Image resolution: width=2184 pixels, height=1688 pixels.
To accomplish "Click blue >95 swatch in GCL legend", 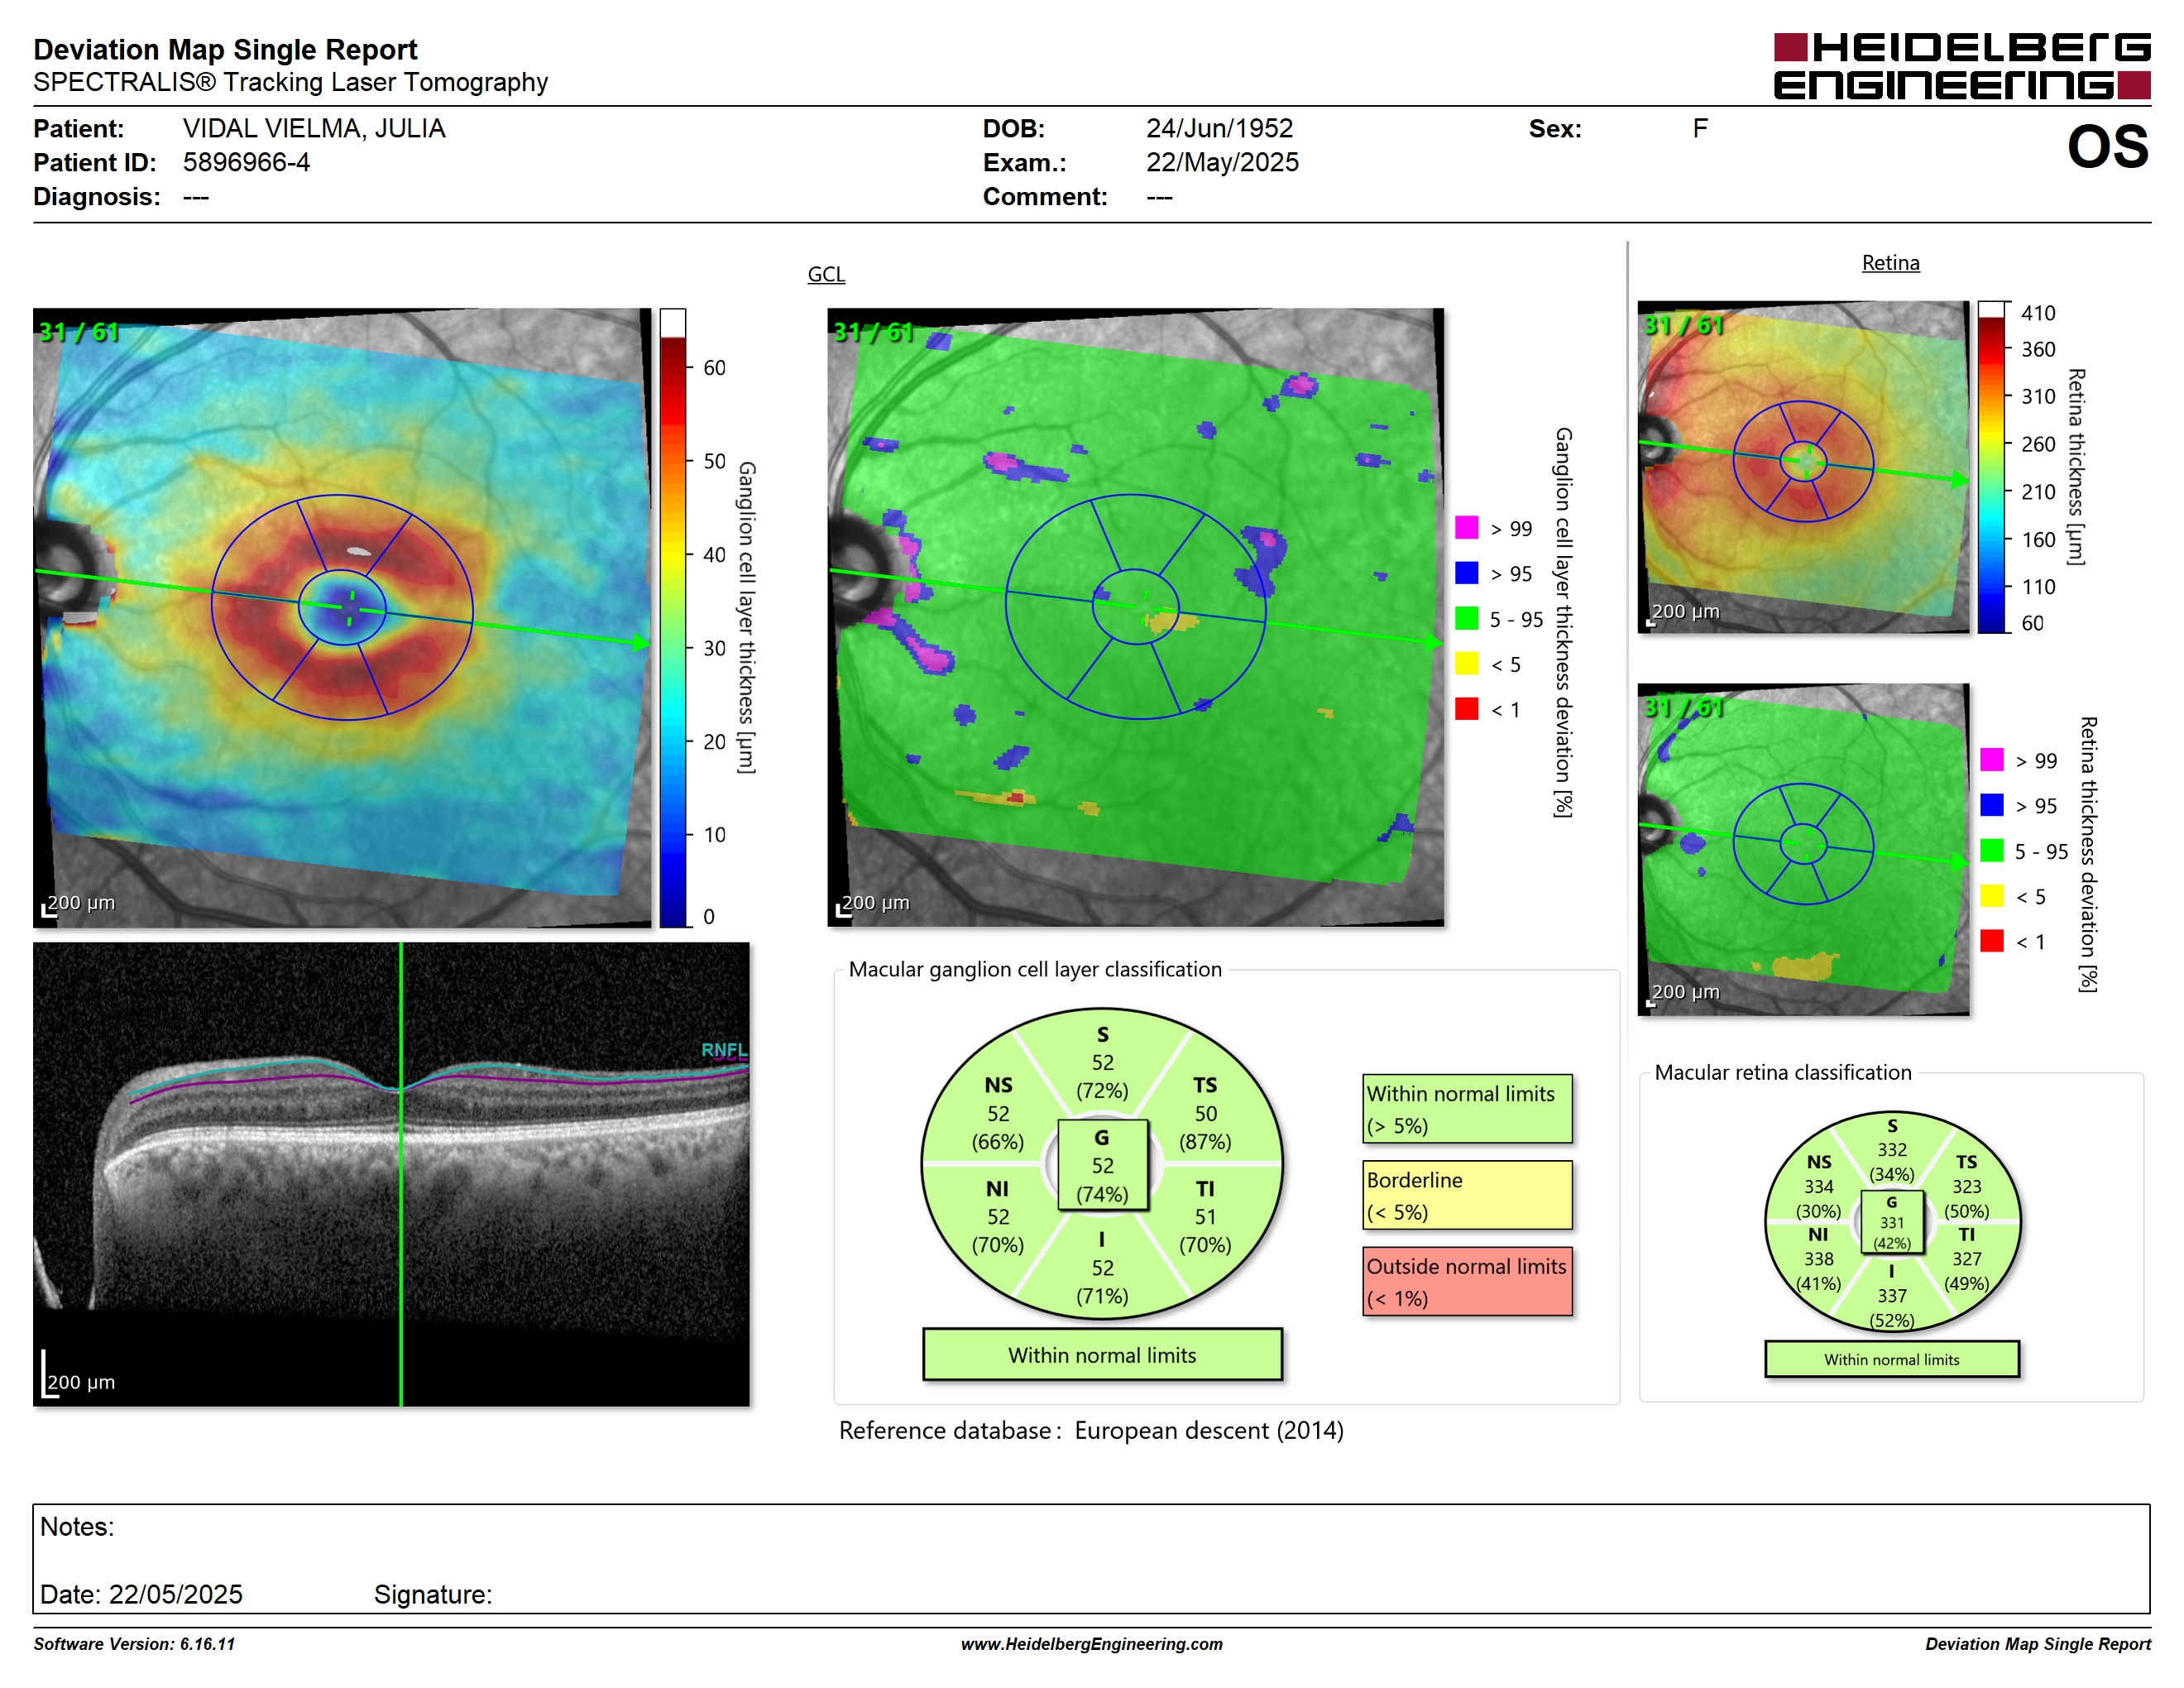I will [x=1466, y=573].
